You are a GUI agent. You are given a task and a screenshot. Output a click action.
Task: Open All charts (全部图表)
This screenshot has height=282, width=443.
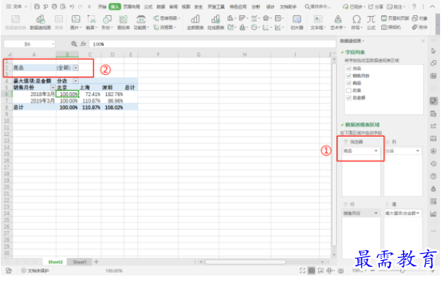click(x=195, y=22)
